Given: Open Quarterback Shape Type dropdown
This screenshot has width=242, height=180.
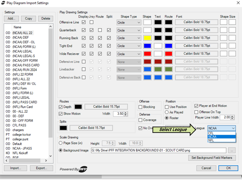Looking at the screenshot, I should [129, 30].
